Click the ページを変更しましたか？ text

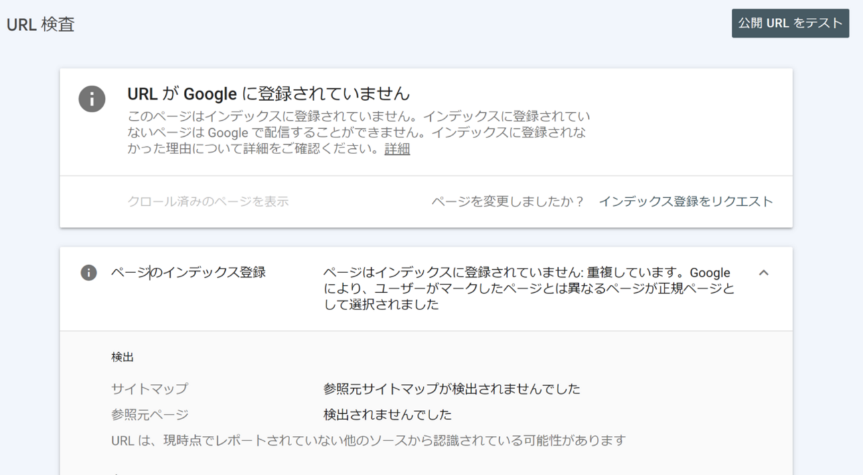[507, 201]
